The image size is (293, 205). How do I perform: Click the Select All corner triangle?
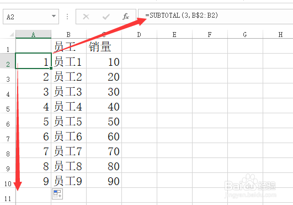click(12, 34)
